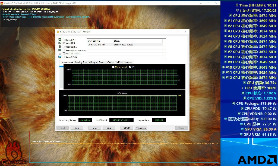278x166 pixels.
Task: Open the CPUID panel button
Action: point(127,128)
